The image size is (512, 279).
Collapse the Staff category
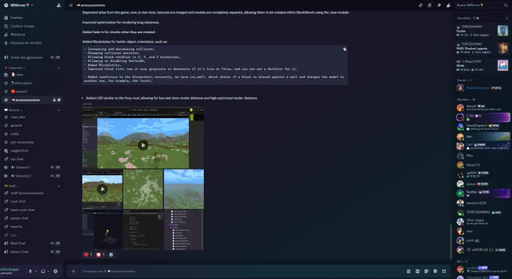coord(11,186)
